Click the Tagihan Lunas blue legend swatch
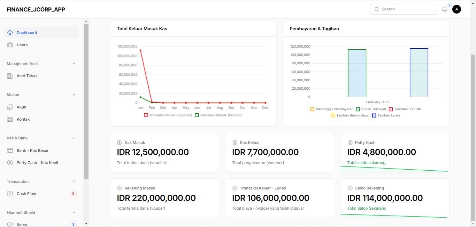476x227 pixels. 374,115
